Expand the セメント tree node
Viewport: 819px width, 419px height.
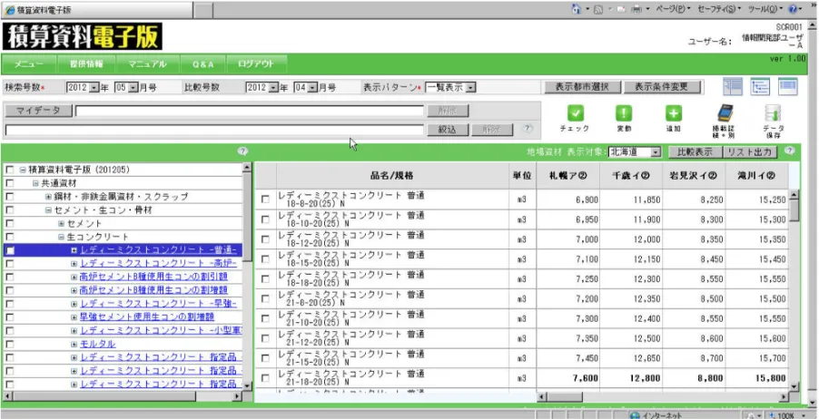(62, 223)
